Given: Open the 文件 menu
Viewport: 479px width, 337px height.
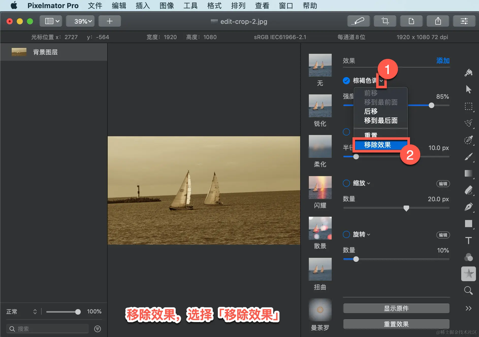Looking at the screenshot, I should (x=95, y=6).
